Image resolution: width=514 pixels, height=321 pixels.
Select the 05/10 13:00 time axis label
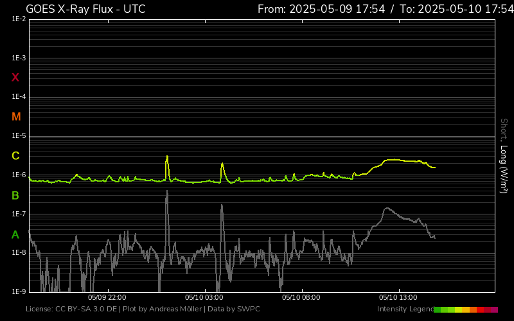pos(398,297)
